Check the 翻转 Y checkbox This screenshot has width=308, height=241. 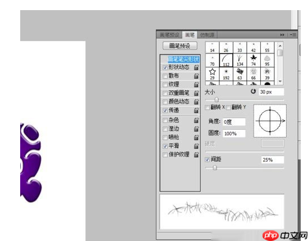[228, 108]
